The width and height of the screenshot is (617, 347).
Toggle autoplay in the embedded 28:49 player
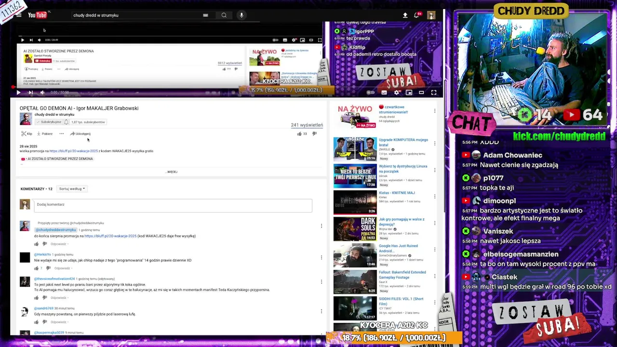[x=276, y=40]
